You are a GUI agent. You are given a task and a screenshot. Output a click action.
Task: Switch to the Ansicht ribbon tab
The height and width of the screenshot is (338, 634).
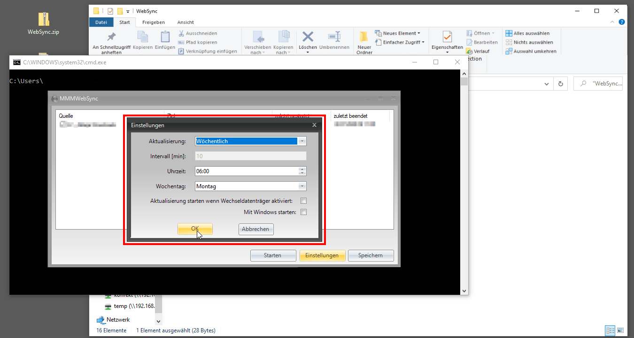pyautogui.click(x=186, y=22)
